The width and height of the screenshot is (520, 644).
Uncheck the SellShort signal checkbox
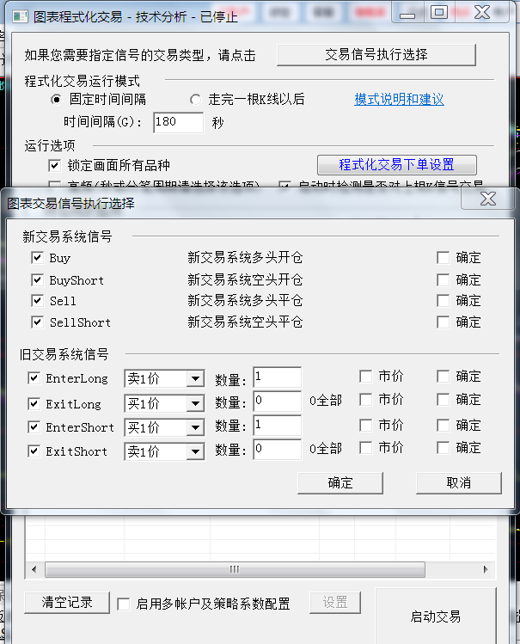(37, 322)
